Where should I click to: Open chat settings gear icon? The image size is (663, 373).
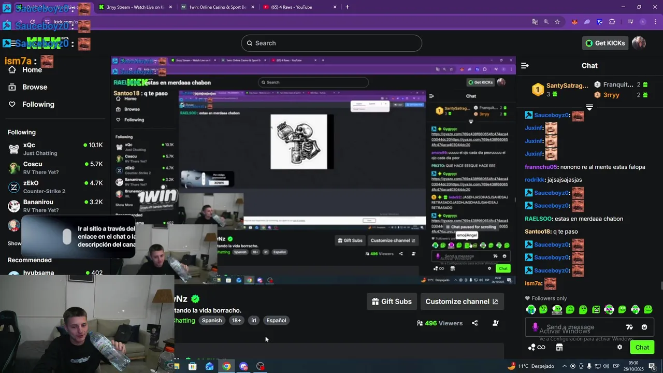[x=619, y=347]
